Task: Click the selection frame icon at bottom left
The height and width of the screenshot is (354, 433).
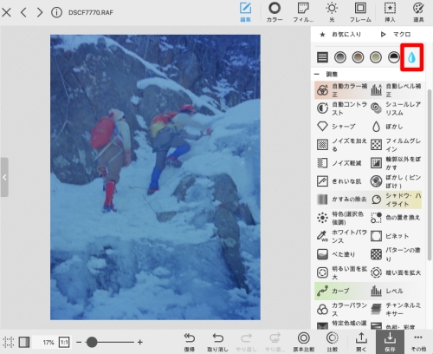Action: point(8,342)
